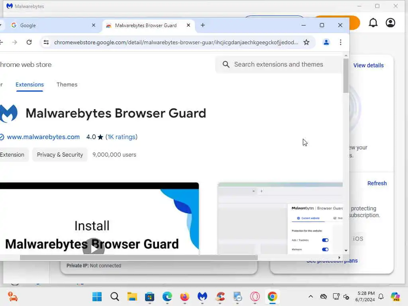Image resolution: width=408 pixels, height=306 pixels.
Task: Click scroll down arrow in Chrome
Action: click(346, 251)
